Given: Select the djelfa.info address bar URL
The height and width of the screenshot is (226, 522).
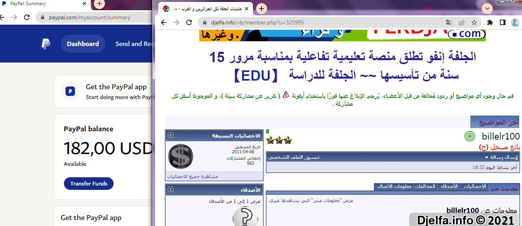Looking at the screenshot, I should tap(257, 22).
